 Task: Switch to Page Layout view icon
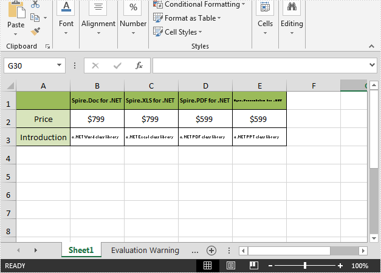coord(230,266)
